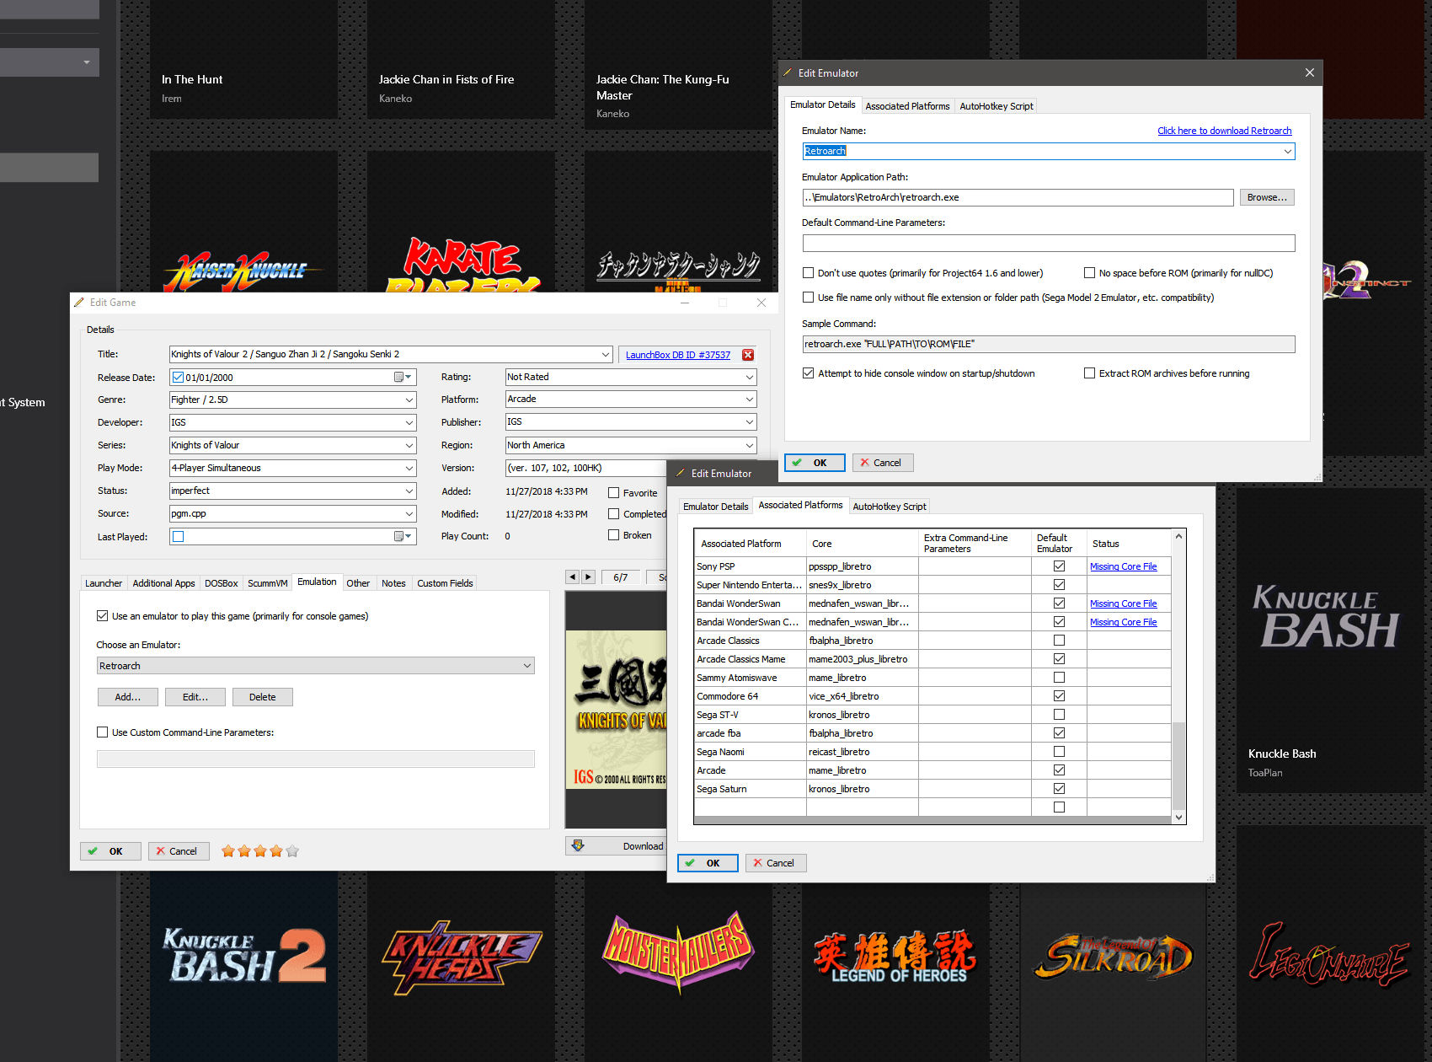Image resolution: width=1432 pixels, height=1062 pixels.
Task: Expand the Genre dropdown
Action: [x=409, y=400]
